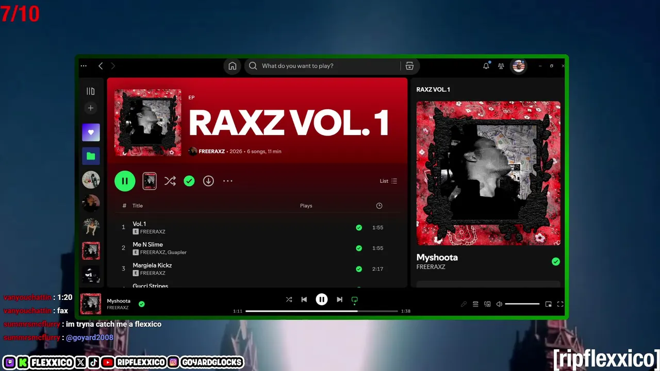
Task: Open the RAXZ VOL. 1 thumbnail in the sidebar
Action: click(91, 250)
